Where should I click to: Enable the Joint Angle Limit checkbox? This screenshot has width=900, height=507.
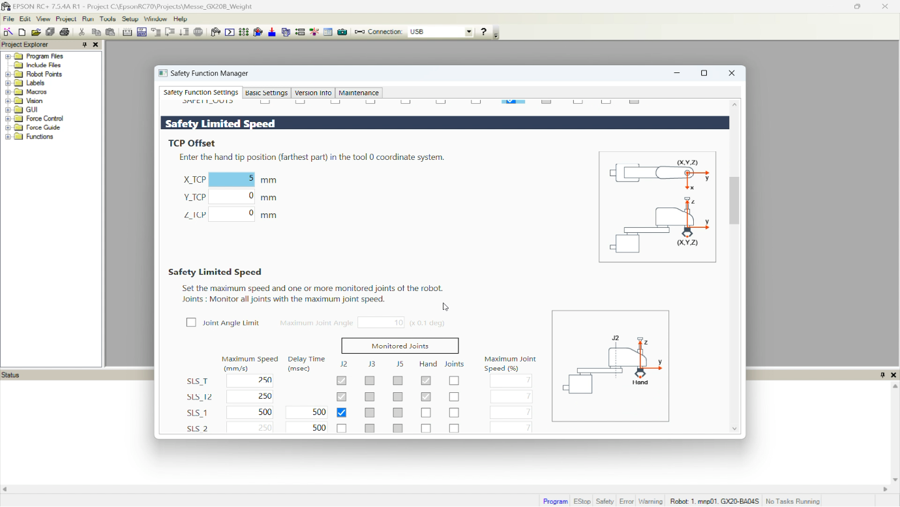(x=191, y=322)
